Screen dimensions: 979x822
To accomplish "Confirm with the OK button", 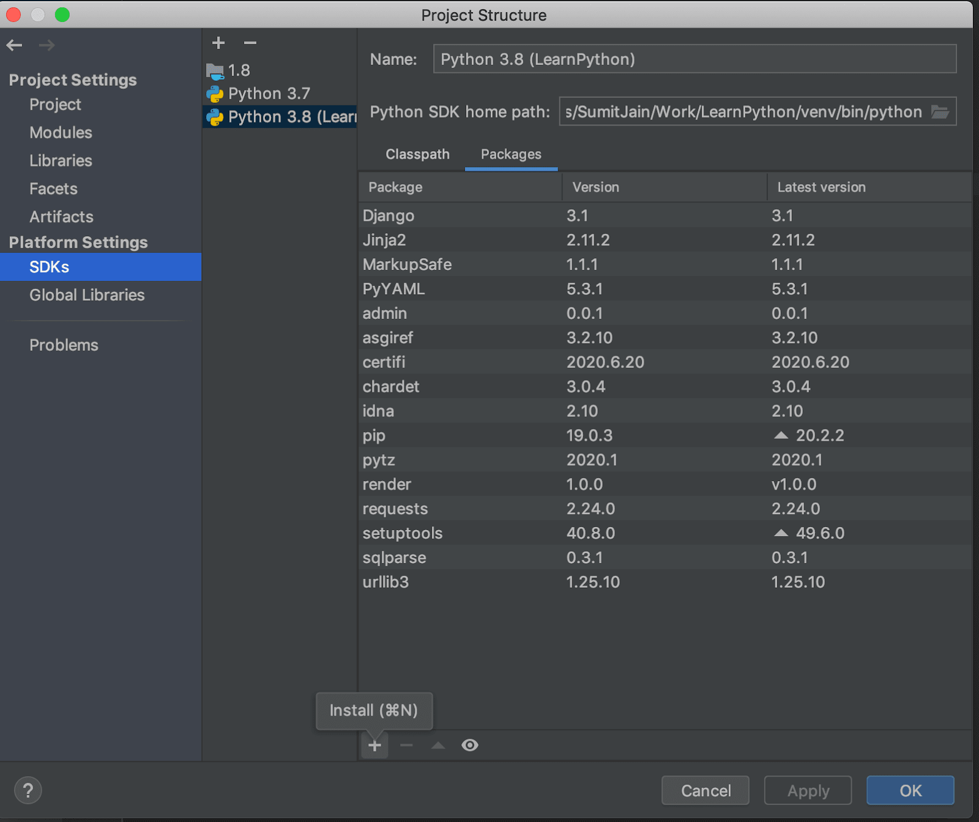I will point(910,790).
